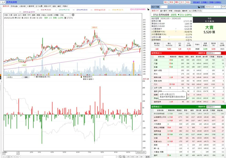Click the red 主力 button at top

tap(182, 2)
